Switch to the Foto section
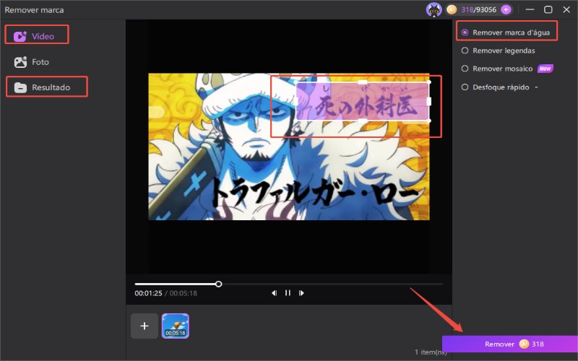Image resolution: width=578 pixels, height=361 pixels. (32, 62)
